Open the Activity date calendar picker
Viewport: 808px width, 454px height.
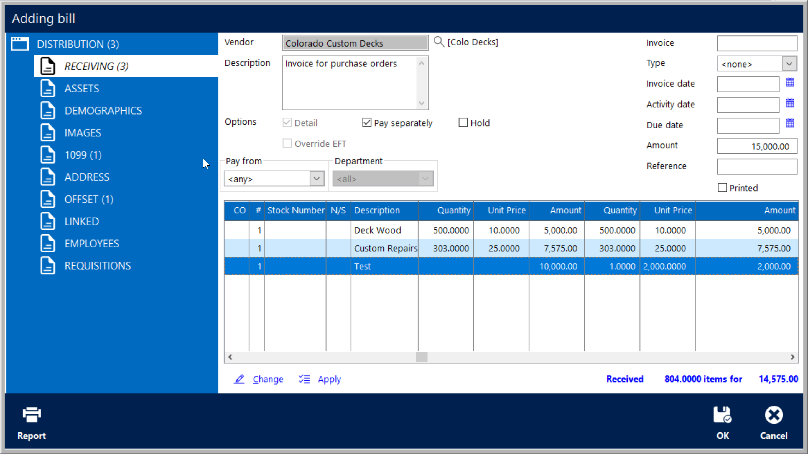point(789,103)
